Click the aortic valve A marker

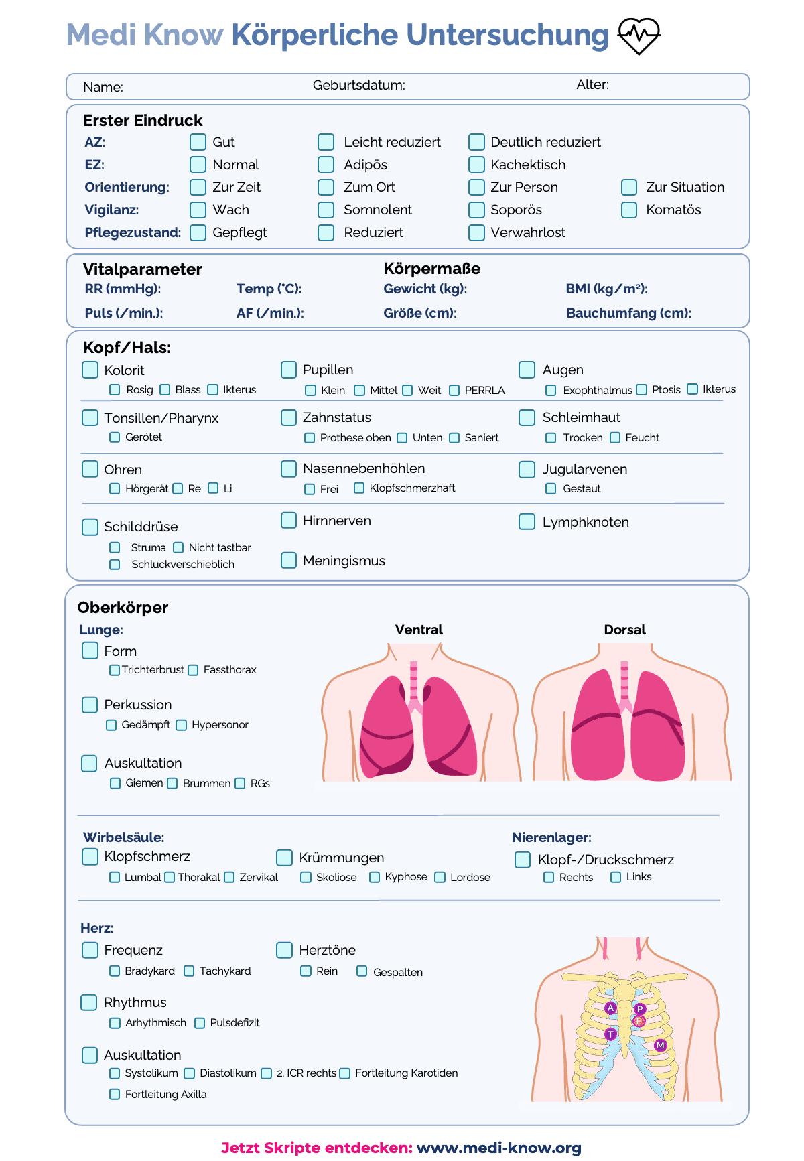610,1008
